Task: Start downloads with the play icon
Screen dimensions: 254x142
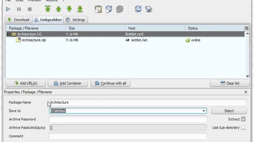Action: [8, 9]
